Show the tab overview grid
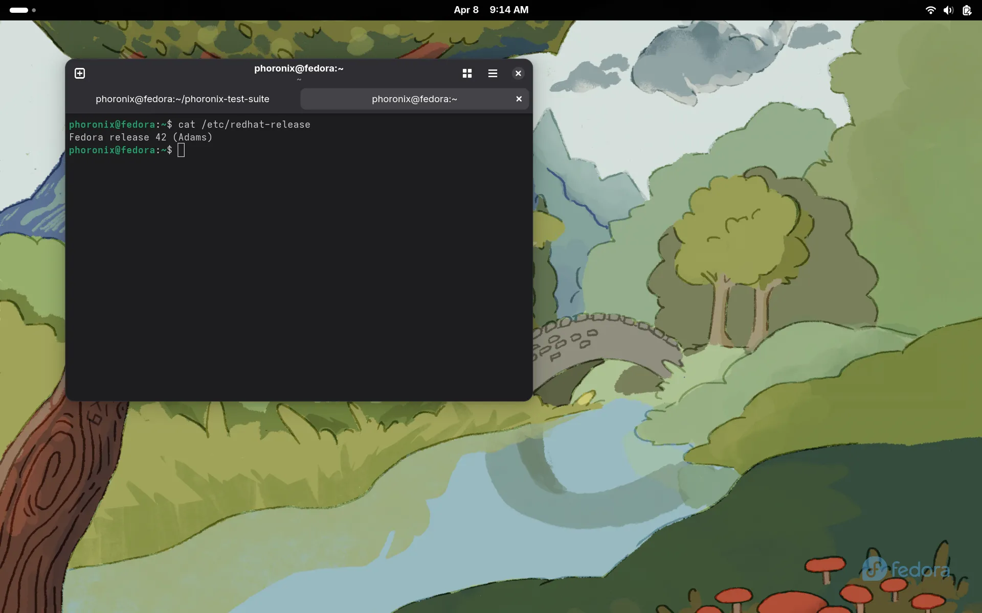 click(x=467, y=74)
